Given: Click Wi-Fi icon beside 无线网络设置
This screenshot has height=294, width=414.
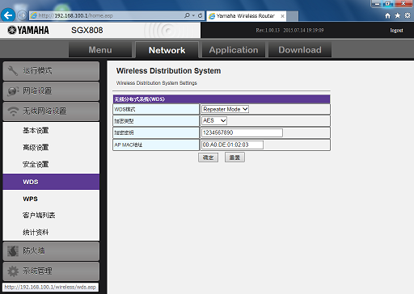Looking at the screenshot, I should pyautogui.click(x=13, y=111).
